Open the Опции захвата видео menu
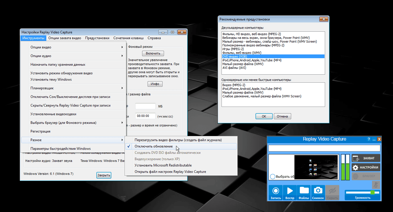 tap(65, 38)
